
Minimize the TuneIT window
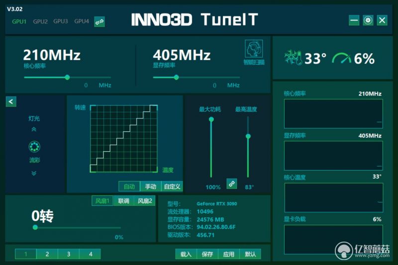click(x=354, y=20)
